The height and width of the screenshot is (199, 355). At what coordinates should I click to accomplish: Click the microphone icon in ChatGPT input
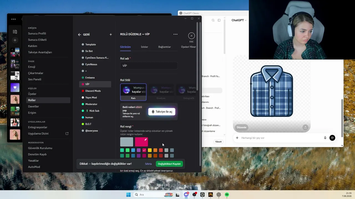(x=325, y=138)
